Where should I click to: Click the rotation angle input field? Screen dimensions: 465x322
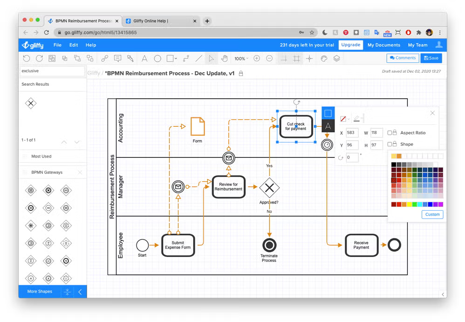click(x=352, y=158)
